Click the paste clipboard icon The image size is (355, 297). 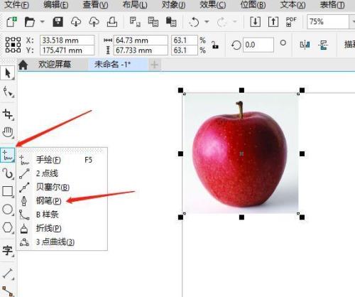[171, 22]
